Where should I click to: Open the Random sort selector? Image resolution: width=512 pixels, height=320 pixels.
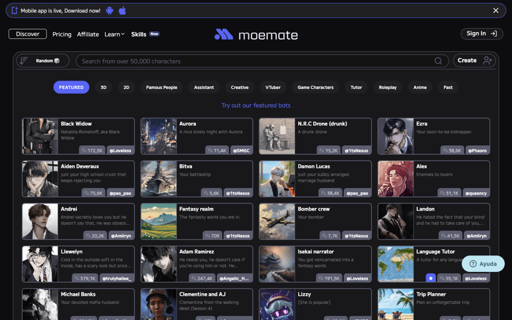(47, 61)
